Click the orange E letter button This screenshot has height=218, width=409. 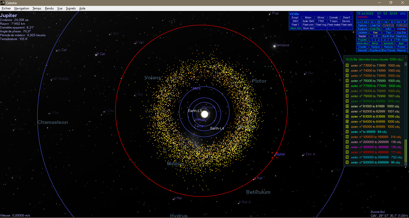point(390,25)
